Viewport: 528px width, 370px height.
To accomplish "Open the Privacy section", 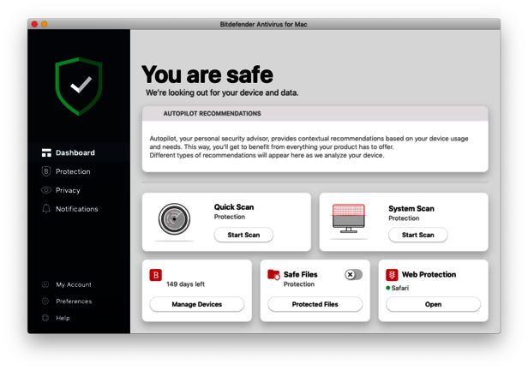I will pos(79,190).
